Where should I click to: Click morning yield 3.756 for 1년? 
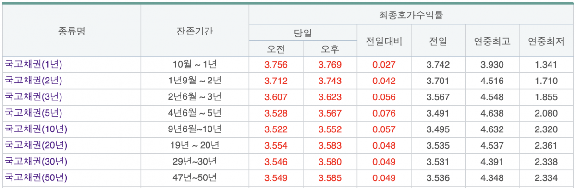(276, 65)
